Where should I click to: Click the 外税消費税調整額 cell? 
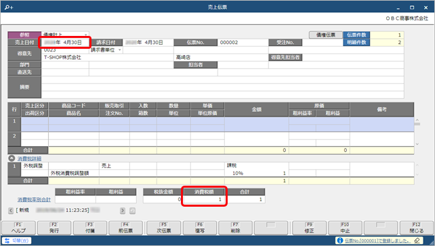click(74, 173)
